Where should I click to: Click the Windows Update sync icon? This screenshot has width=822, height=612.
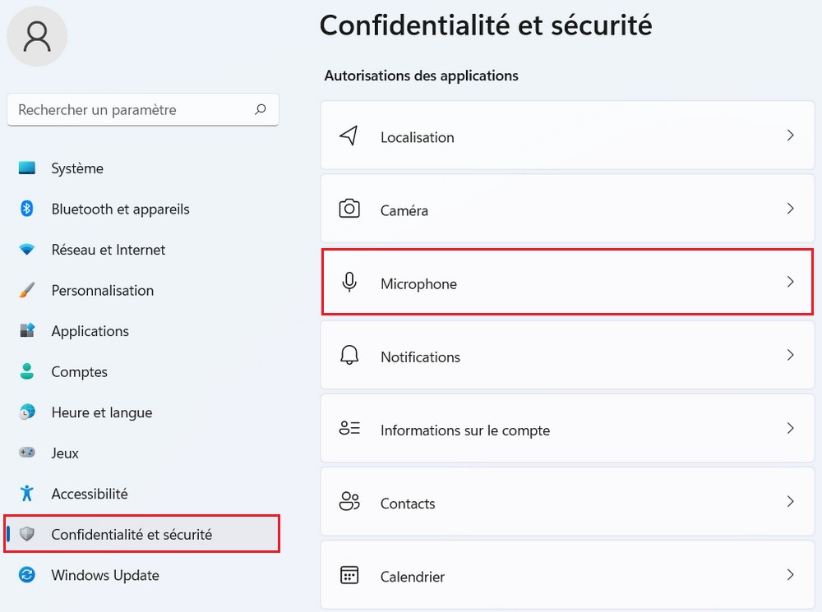point(27,575)
